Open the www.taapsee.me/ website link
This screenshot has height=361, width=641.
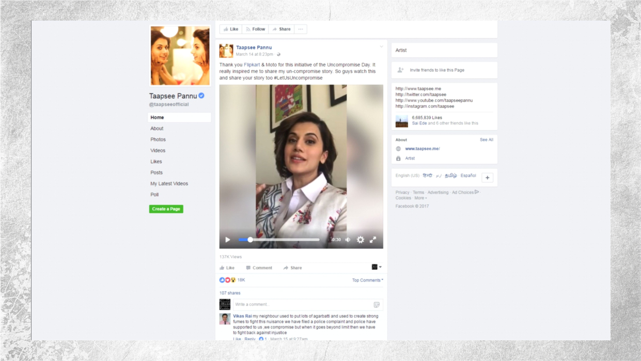pyautogui.click(x=423, y=149)
